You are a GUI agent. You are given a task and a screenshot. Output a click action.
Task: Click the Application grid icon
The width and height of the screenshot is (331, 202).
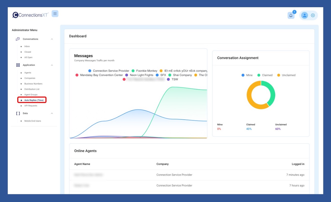pos(18,65)
